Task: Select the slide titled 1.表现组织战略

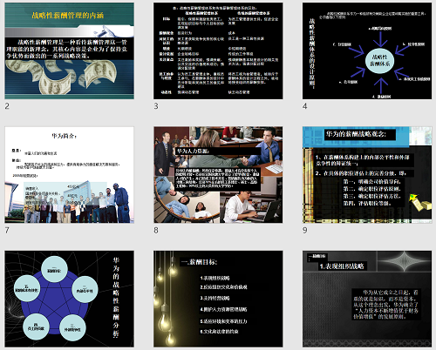Action: [367, 299]
